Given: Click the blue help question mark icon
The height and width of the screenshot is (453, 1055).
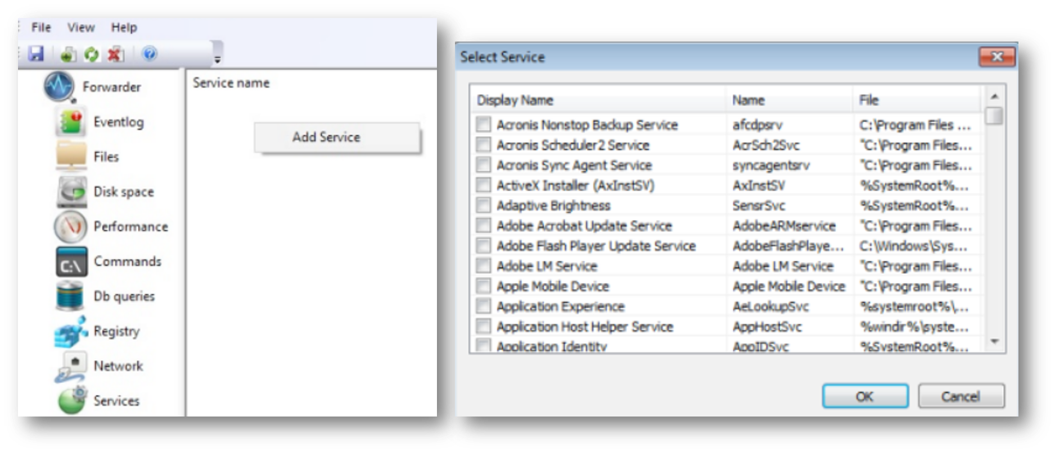Looking at the screenshot, I should coord(150,54).
